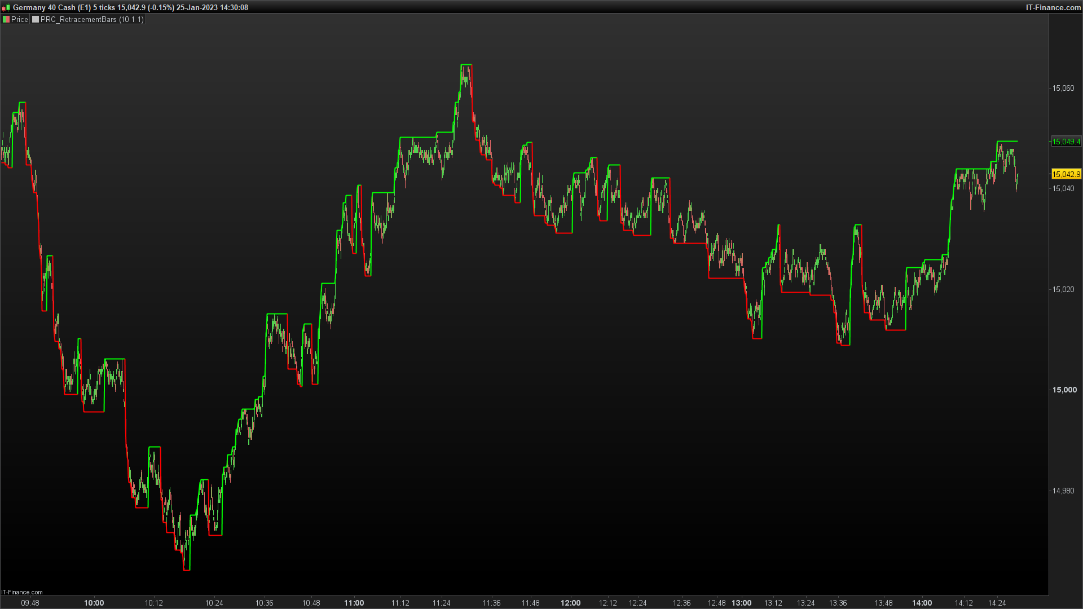Click the gray PRC_RetracementBars color swatch
Screen dimensions: 1083x609
tap(36, 19)
